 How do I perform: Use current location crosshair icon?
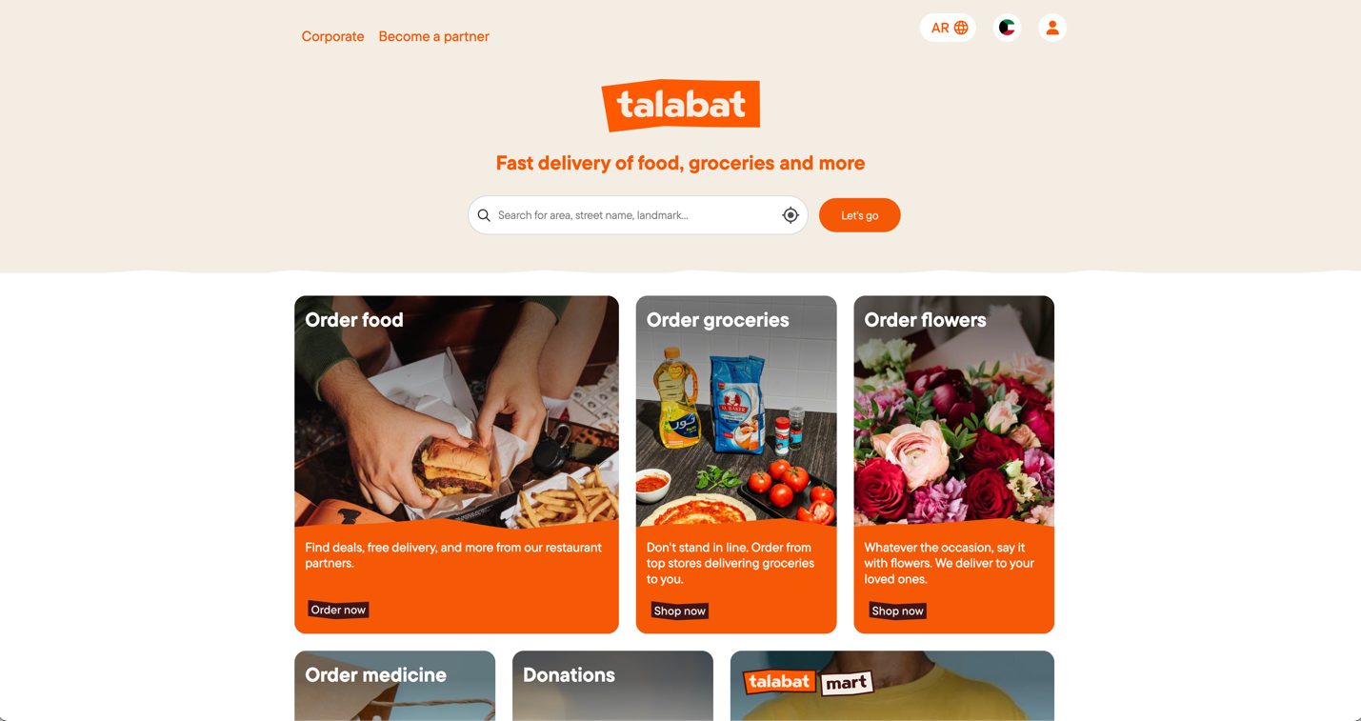click(791, 215)
